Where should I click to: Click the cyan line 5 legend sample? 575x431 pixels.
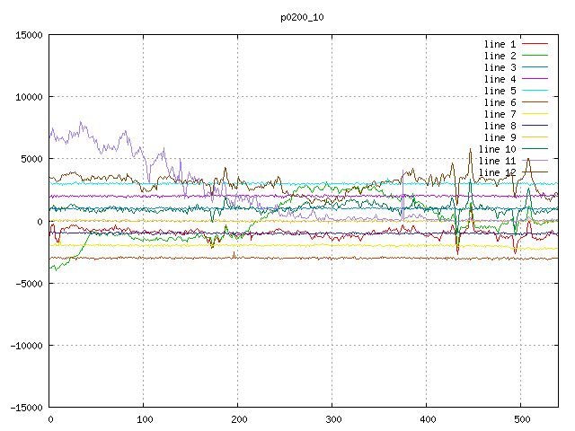tap(535, 91)
